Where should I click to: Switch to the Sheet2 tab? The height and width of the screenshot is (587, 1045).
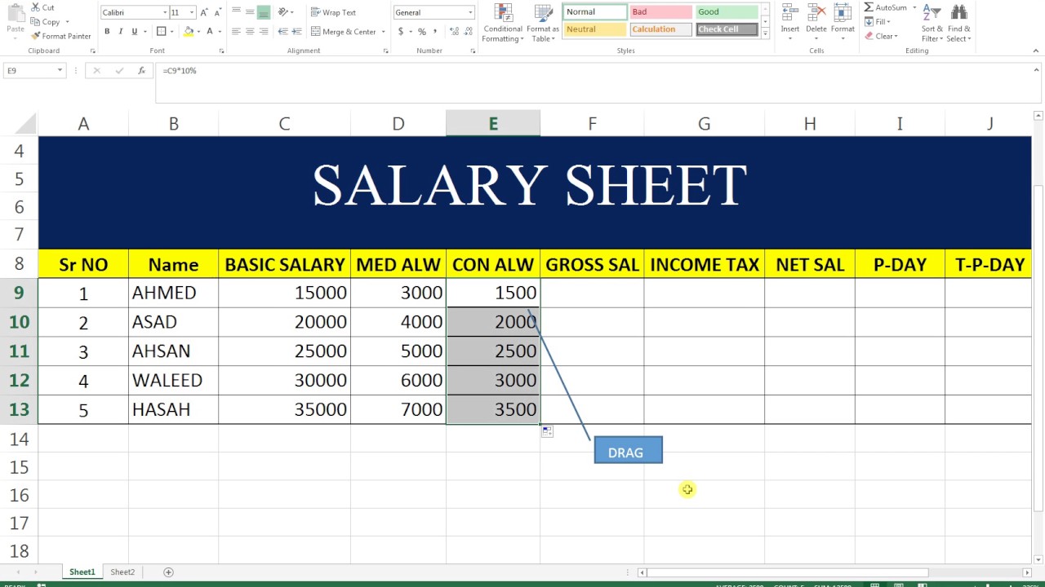pos(122,572)
